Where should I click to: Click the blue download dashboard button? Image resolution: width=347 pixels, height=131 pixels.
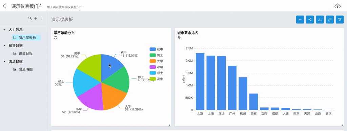tap(320, 20)
